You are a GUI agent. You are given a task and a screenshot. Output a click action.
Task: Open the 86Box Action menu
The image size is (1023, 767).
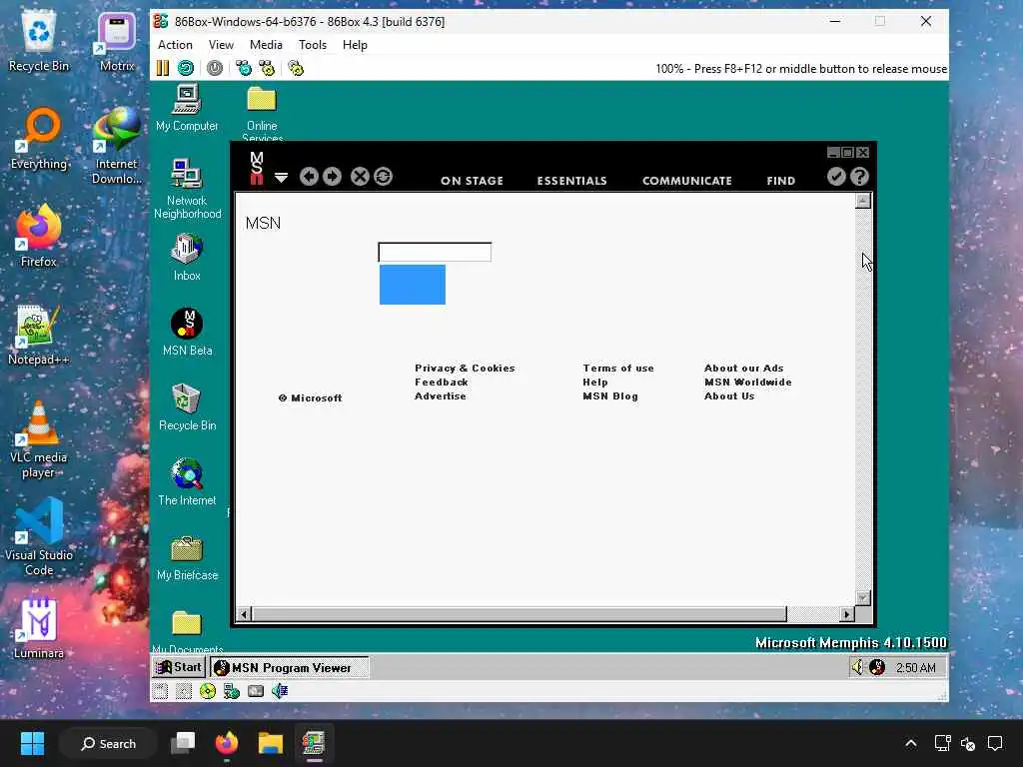pyautogui.click(x=175, y=44)
